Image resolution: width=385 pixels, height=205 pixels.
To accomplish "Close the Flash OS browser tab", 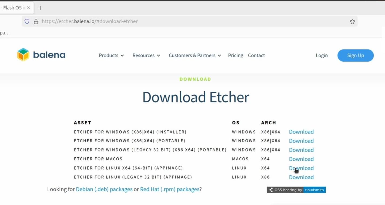I will click(x=29, y=8).
